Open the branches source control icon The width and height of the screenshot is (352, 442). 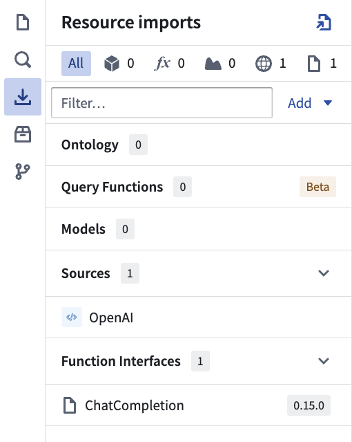tap(23, 172)
